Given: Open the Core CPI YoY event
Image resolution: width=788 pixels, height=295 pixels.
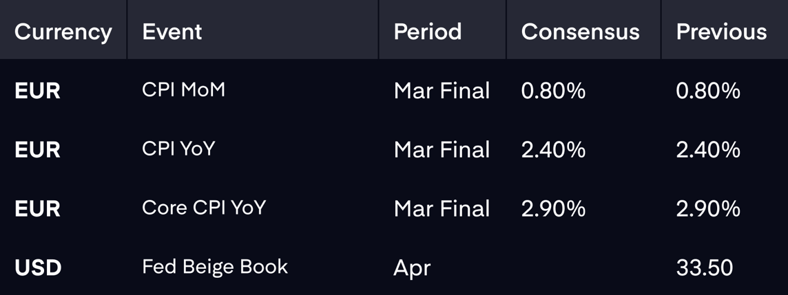Looking at the screenshot, I should click(x=204, y=208).
